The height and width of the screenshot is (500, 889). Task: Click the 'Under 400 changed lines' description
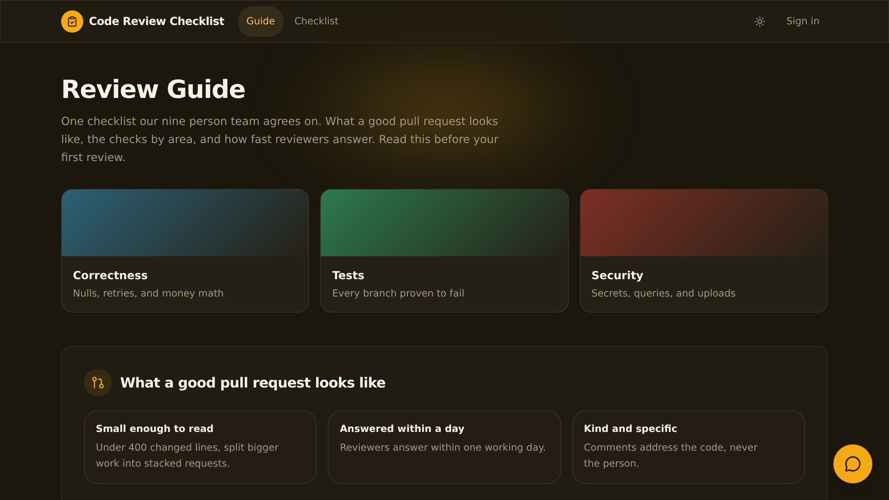tap(187, 455)
